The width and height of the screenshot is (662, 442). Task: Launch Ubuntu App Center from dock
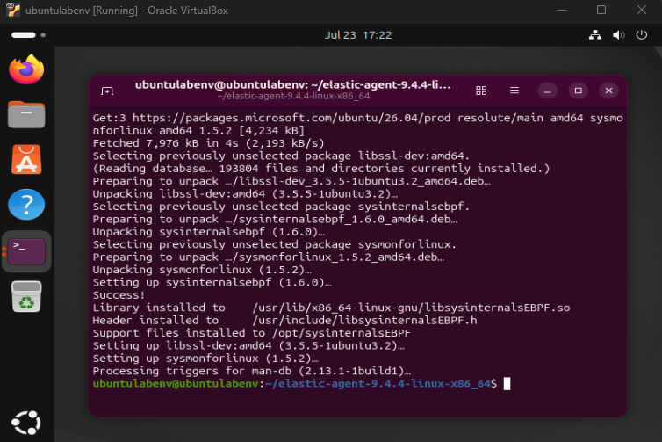click(26, 159)
